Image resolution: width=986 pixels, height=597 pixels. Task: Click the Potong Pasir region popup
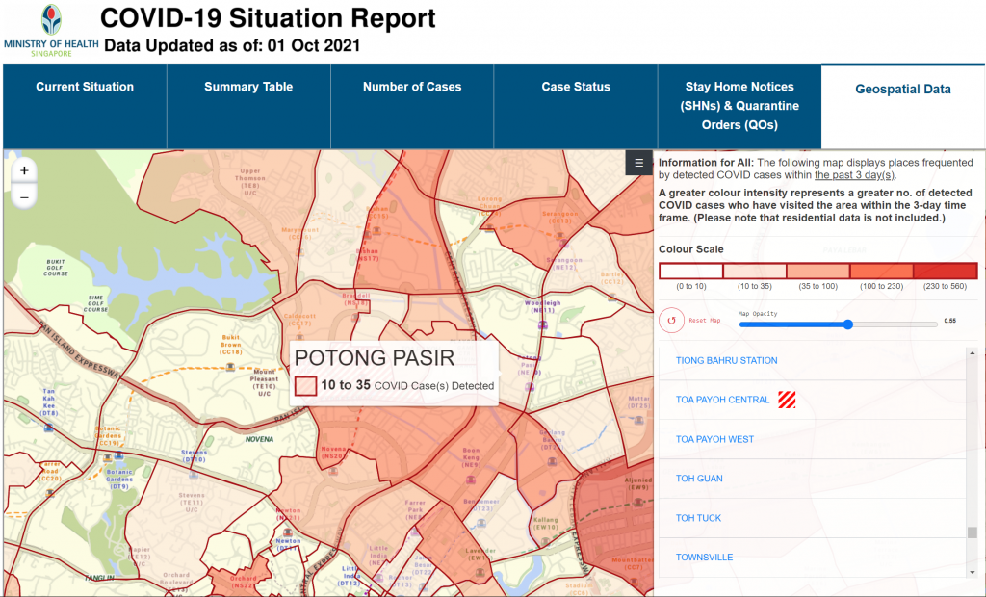point(394,371)
